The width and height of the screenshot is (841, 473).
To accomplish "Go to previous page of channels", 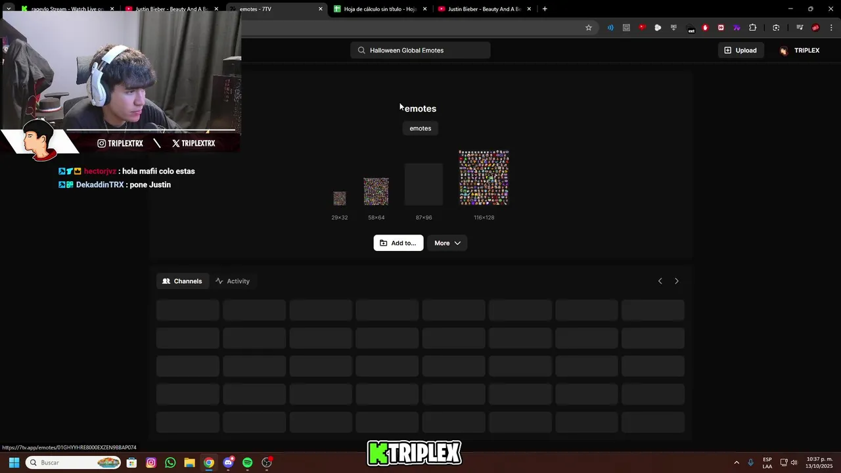I will point(660,281).
